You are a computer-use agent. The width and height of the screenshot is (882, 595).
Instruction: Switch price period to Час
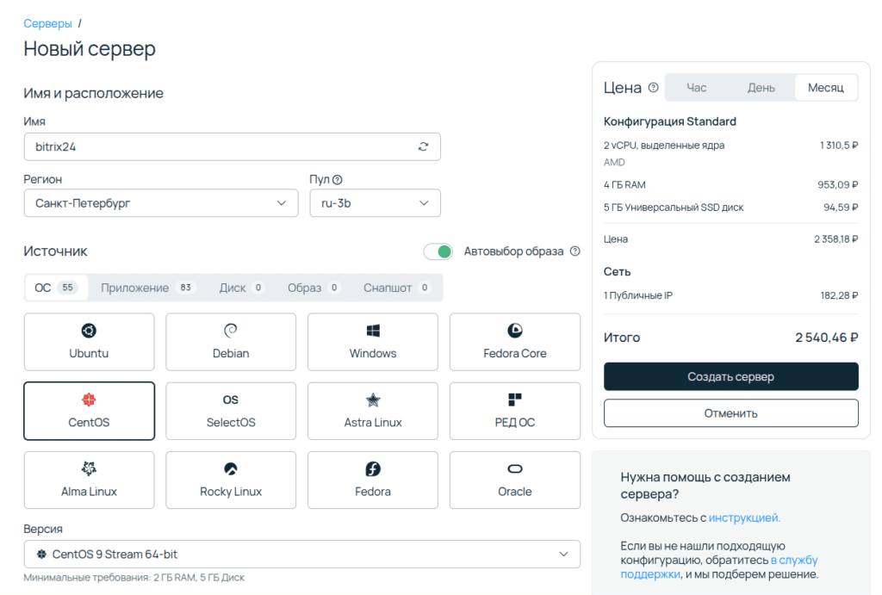pos(697,88)
